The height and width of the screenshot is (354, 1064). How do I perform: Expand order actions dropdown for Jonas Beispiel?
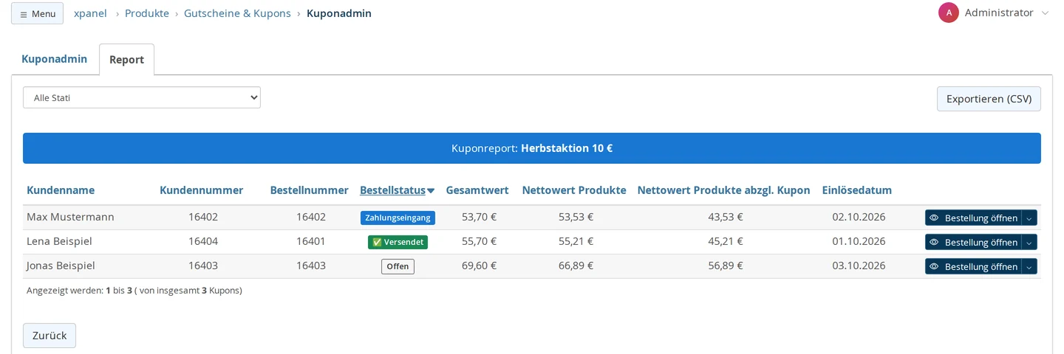click(1029, 266)
